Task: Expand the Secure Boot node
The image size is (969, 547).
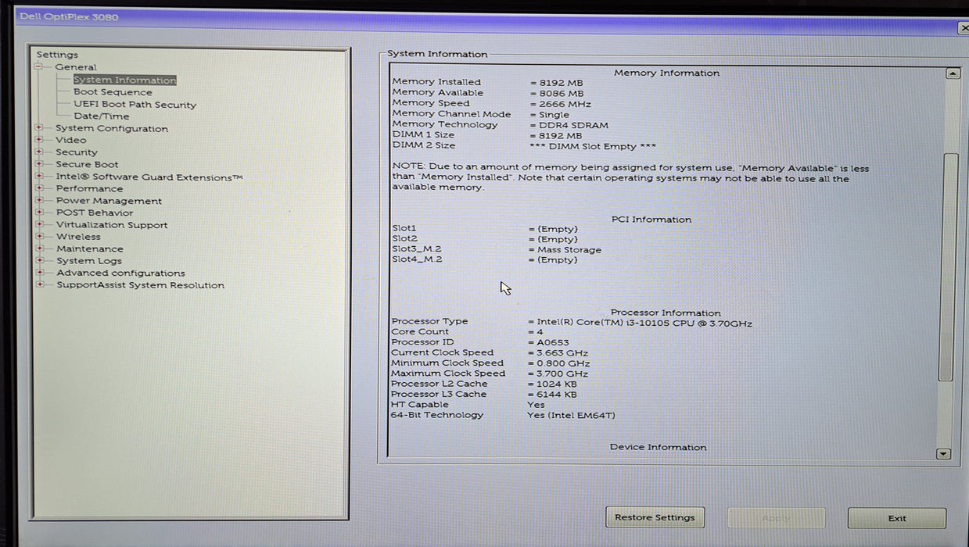Action: point(39,164)
